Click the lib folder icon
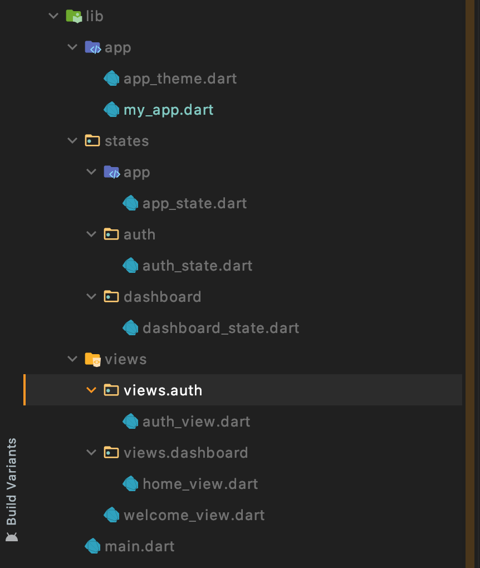This screenshot has height=568, width=480. tap(74, 16)
